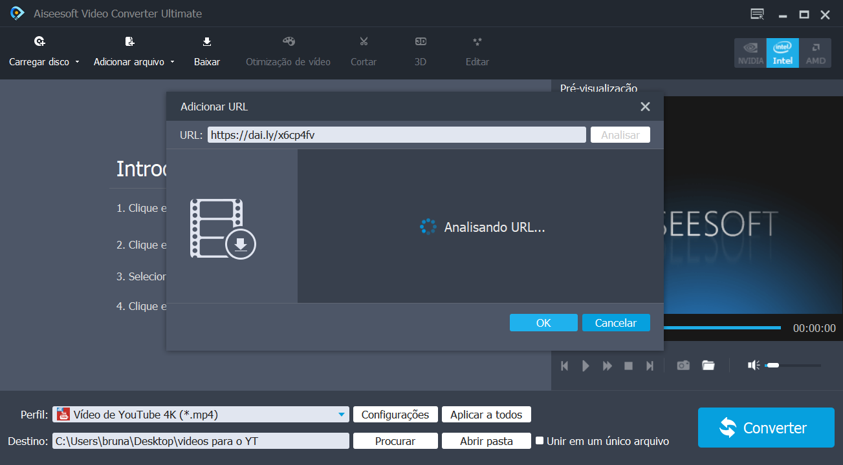Stop the preview playback
This screenshot has height=465, width=843.
tap(628, 366)
